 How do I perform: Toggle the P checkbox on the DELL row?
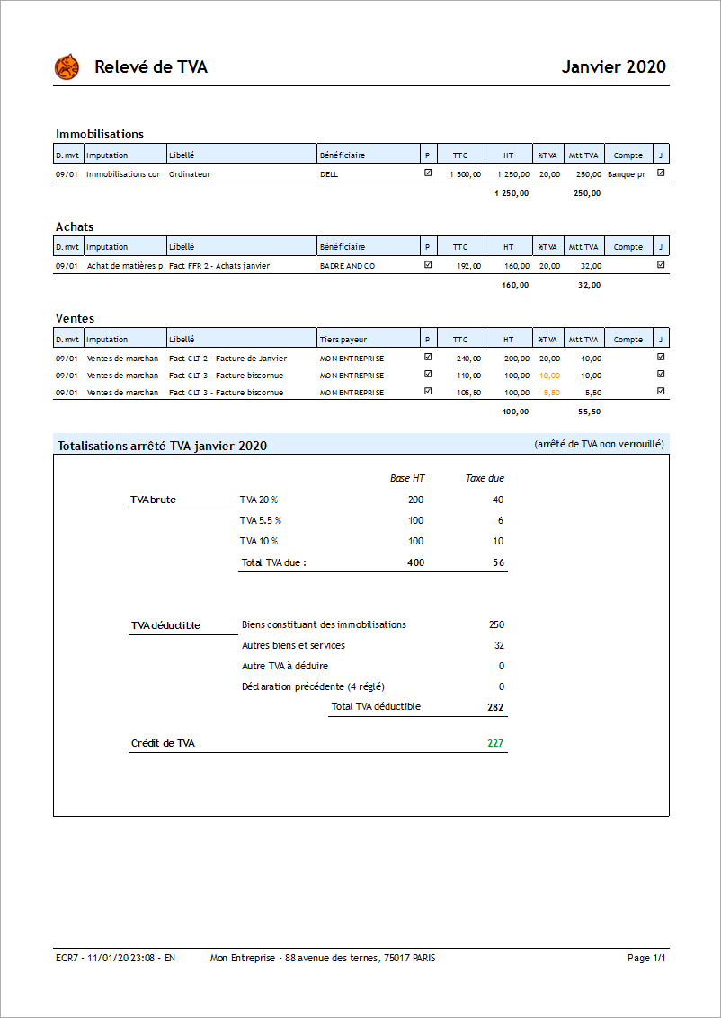pos(428,173)
